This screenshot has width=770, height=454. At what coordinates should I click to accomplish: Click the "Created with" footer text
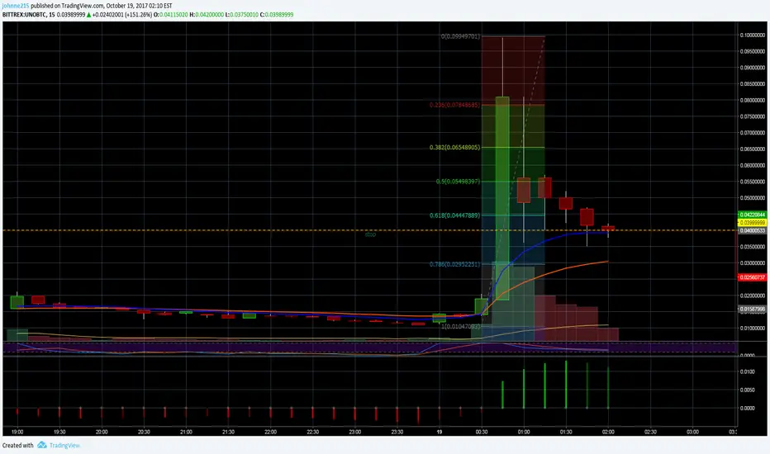pos(17,445)
